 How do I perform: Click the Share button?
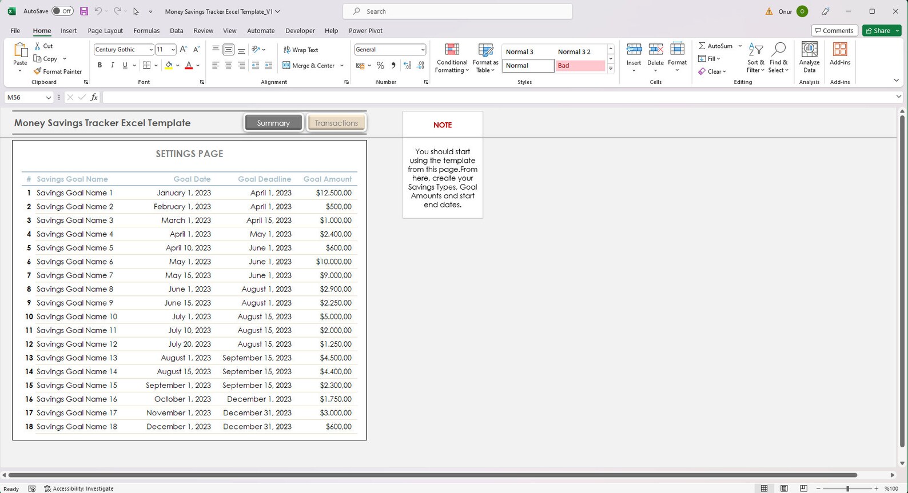pyautogui.click(x=878, y=31)
